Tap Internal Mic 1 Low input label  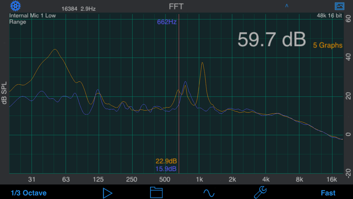pyautogui.click(x=32, y=16)
